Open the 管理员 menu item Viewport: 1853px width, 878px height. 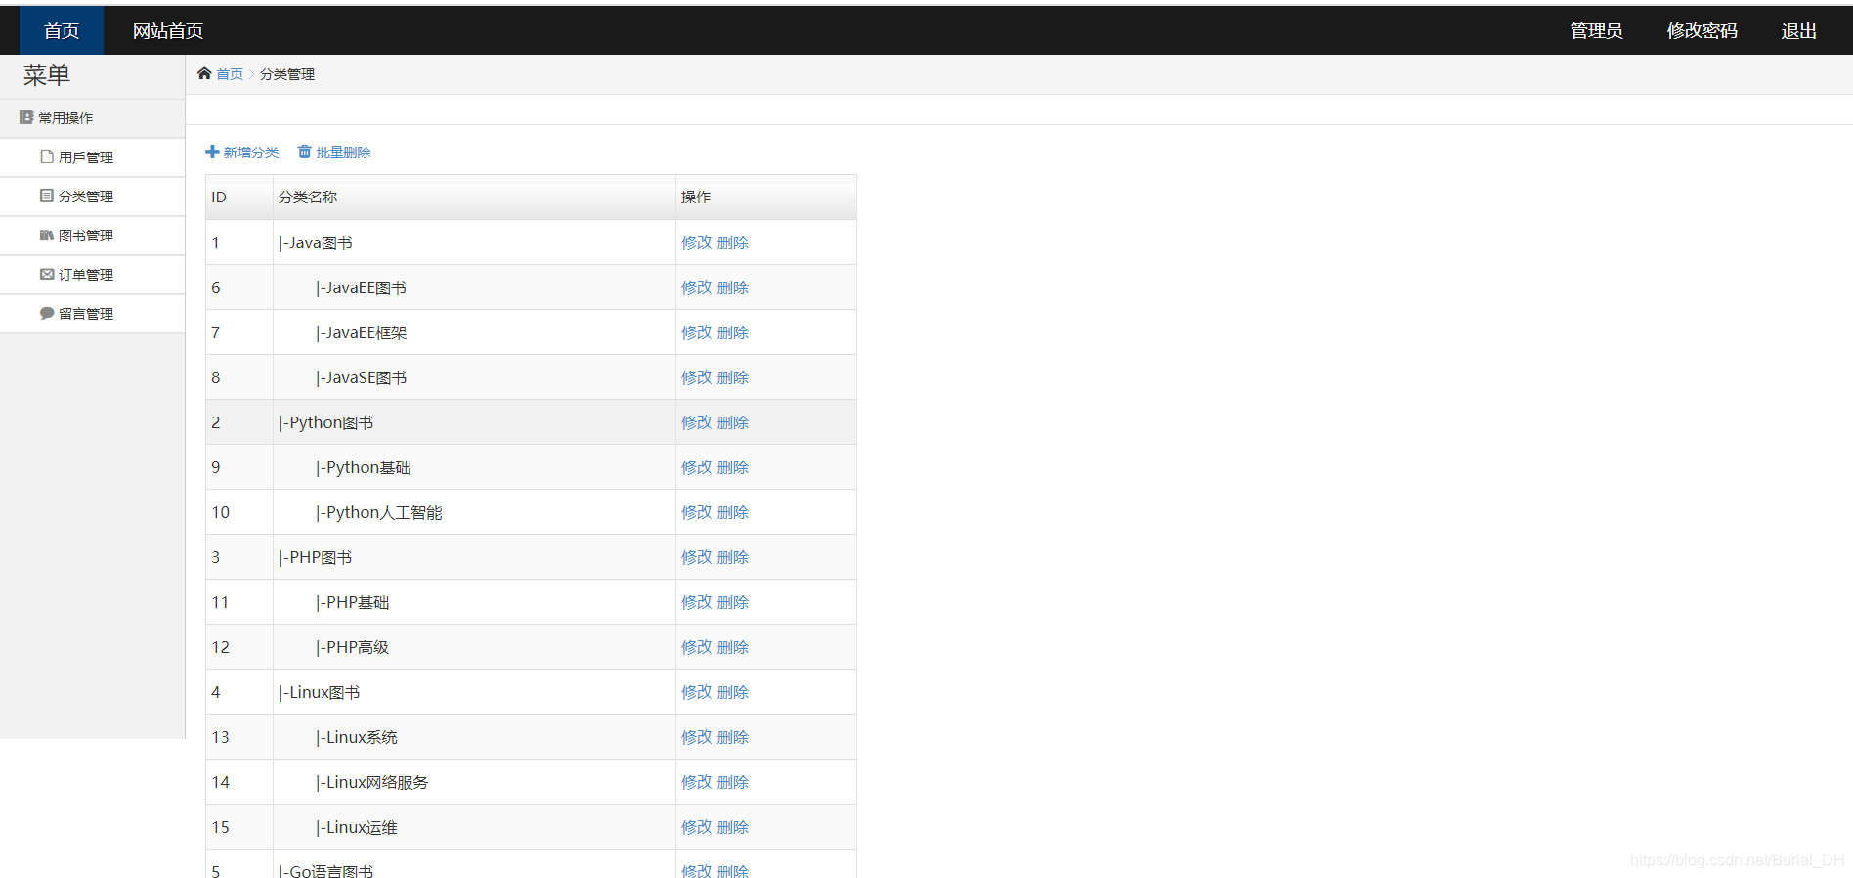pyautogui.click(x=1596, y=30)
